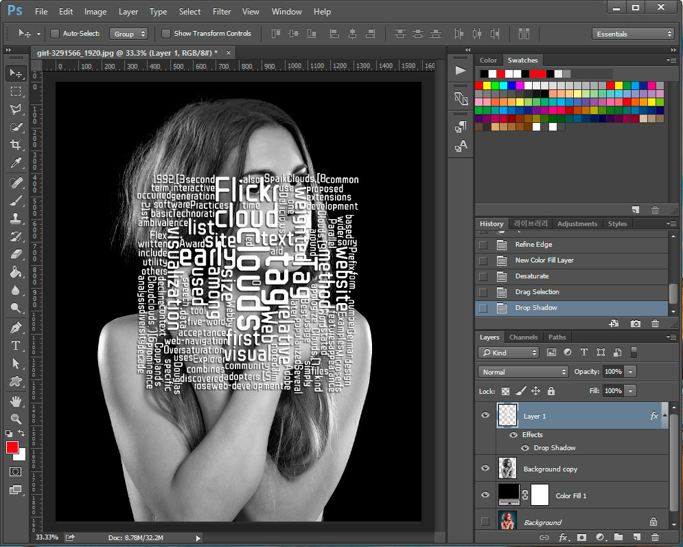Switch to the Channels tab
This screenshot has height=547, width=683.
point(524,337)
